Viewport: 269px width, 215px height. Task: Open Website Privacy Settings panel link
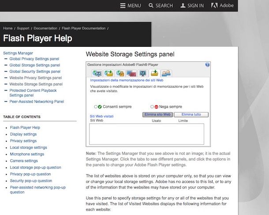(x=36, y=78)
